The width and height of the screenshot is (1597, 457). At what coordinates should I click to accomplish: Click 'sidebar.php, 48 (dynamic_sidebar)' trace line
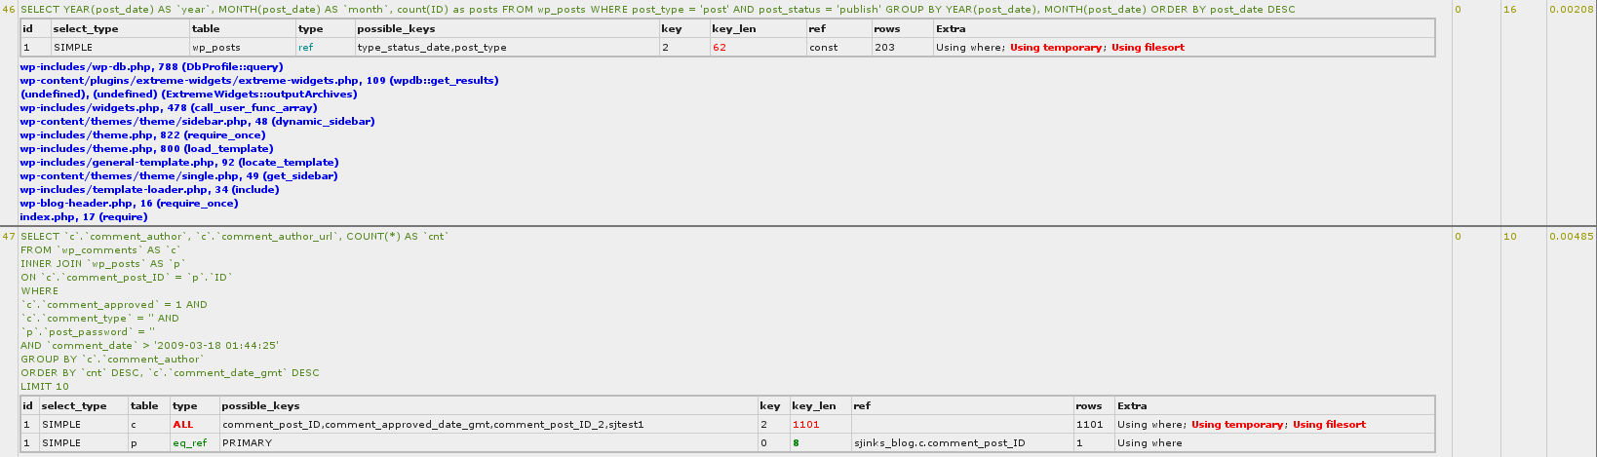point(197,121)
